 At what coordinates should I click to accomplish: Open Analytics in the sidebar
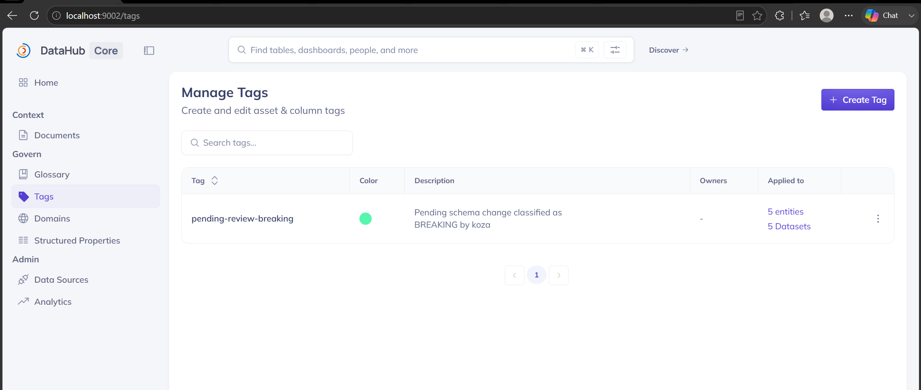coord(86,302)
